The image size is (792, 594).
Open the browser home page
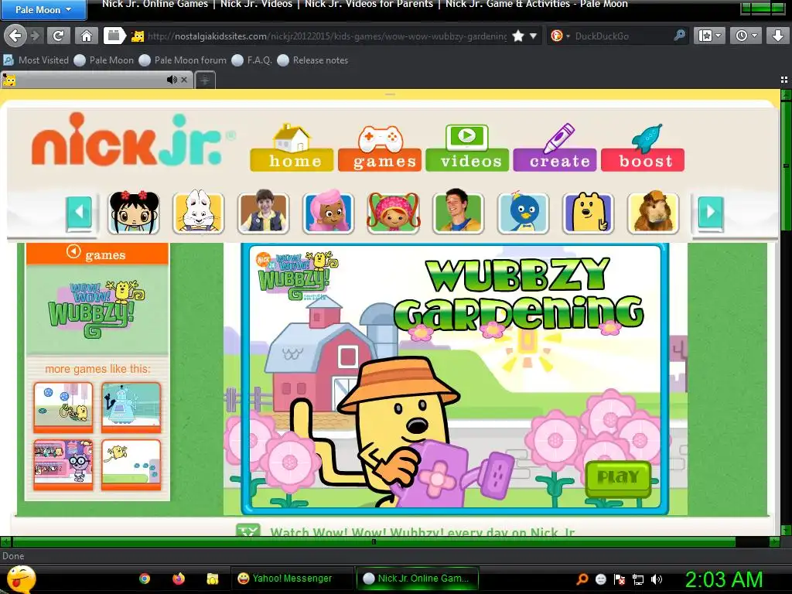[87, 36]
